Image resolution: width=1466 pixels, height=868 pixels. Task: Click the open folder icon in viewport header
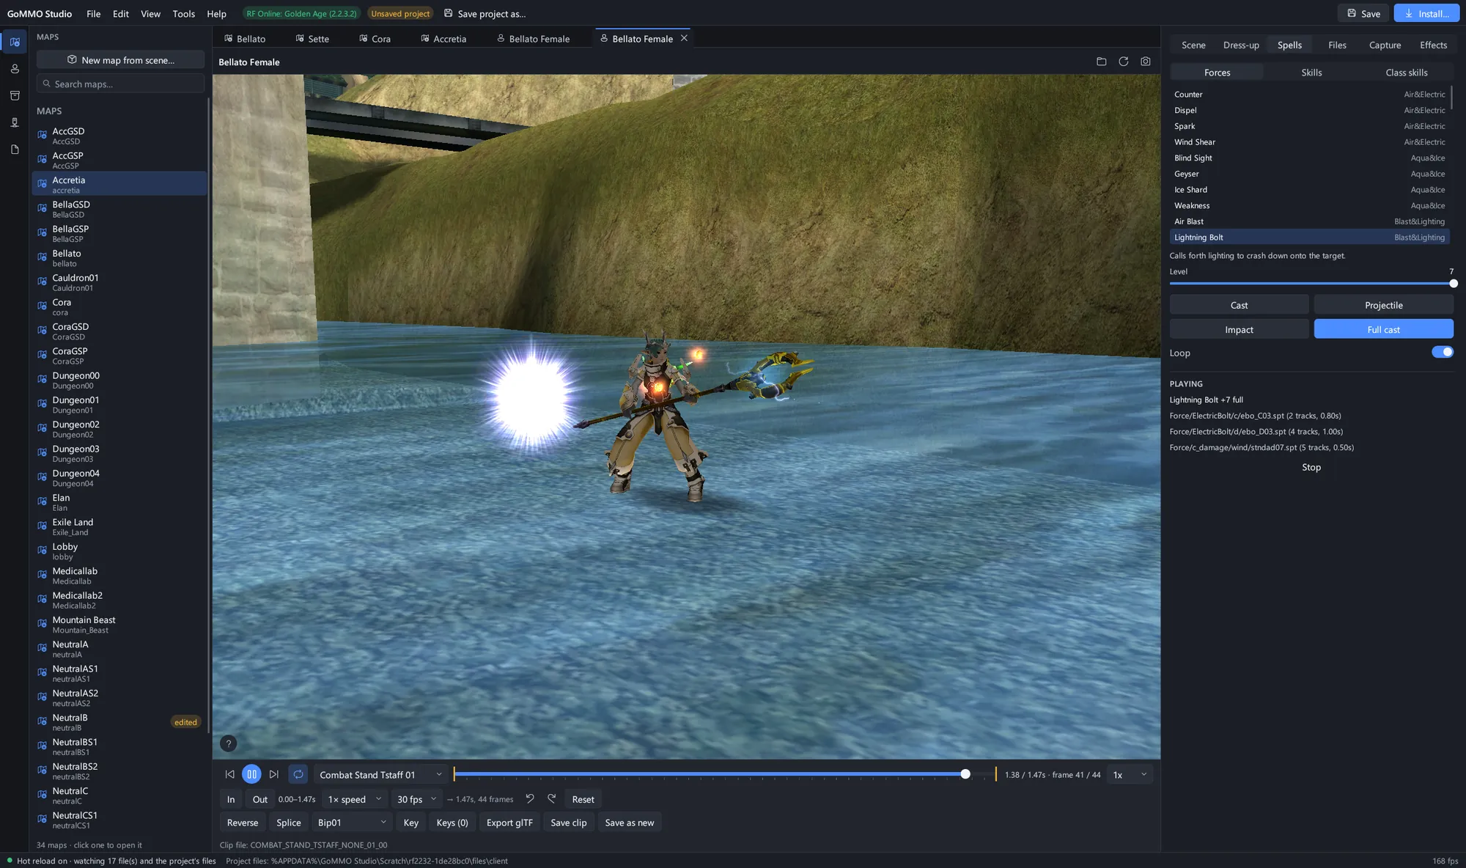click(x=1101, y=62)
